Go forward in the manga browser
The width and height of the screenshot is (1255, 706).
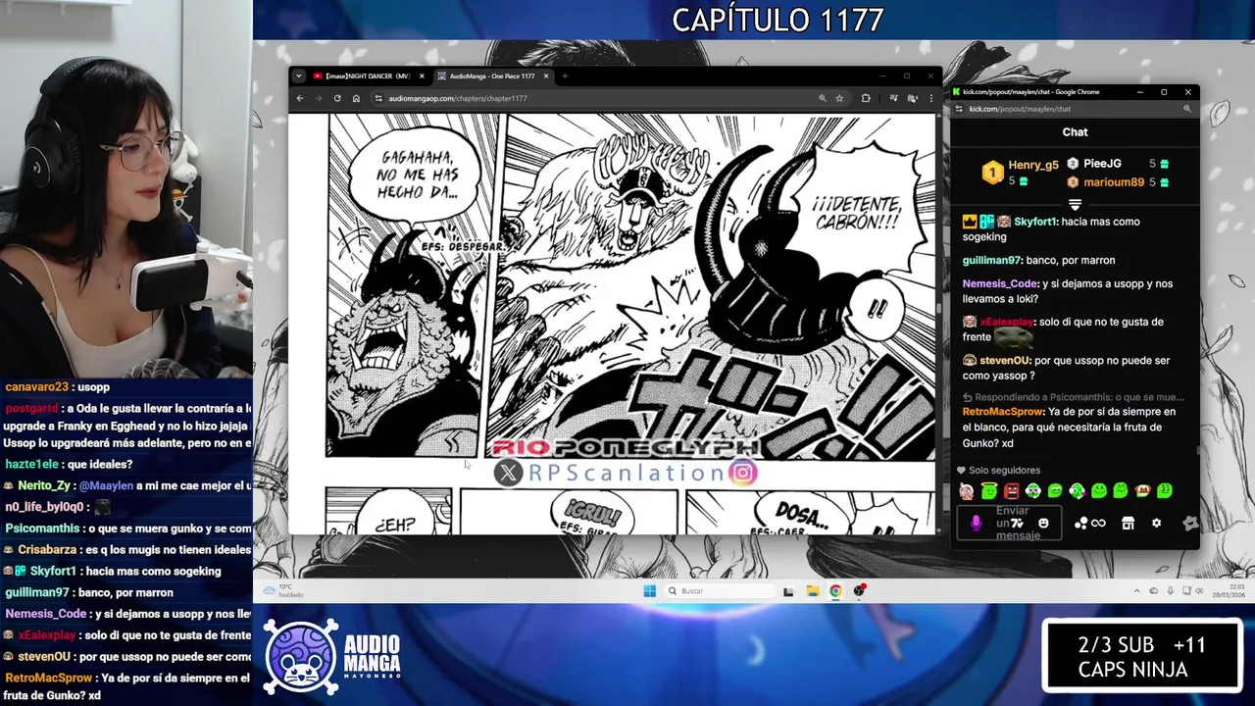319,98
